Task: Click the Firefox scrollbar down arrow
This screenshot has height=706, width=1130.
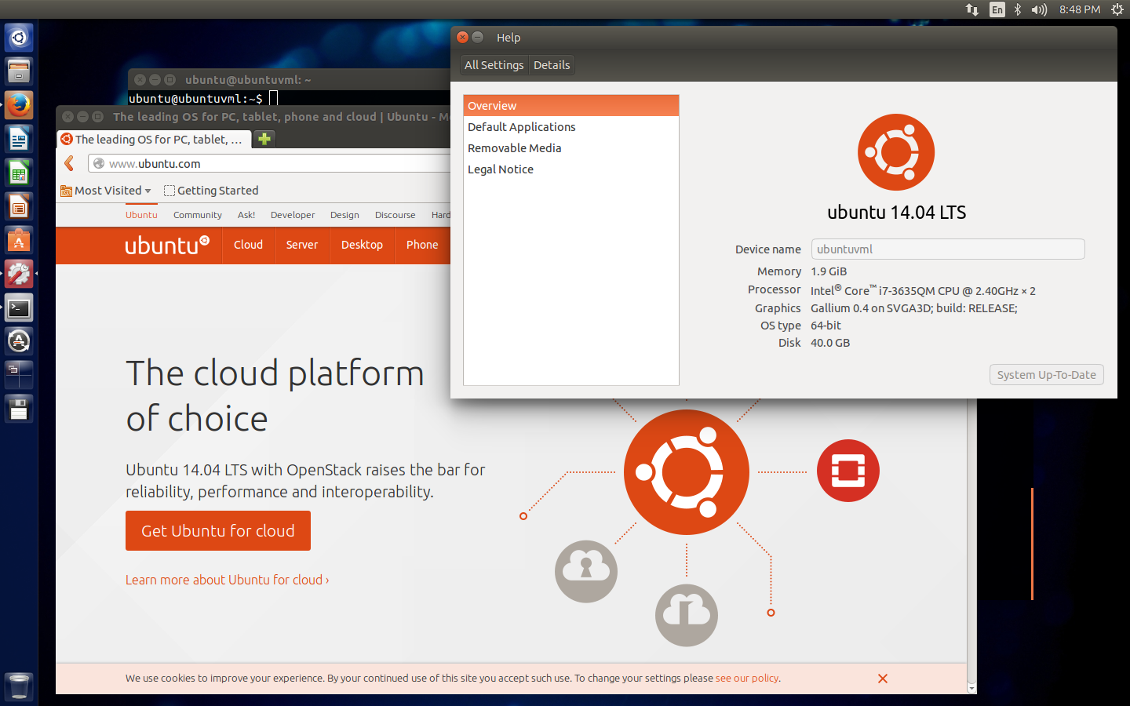Action: pos(971,689)
